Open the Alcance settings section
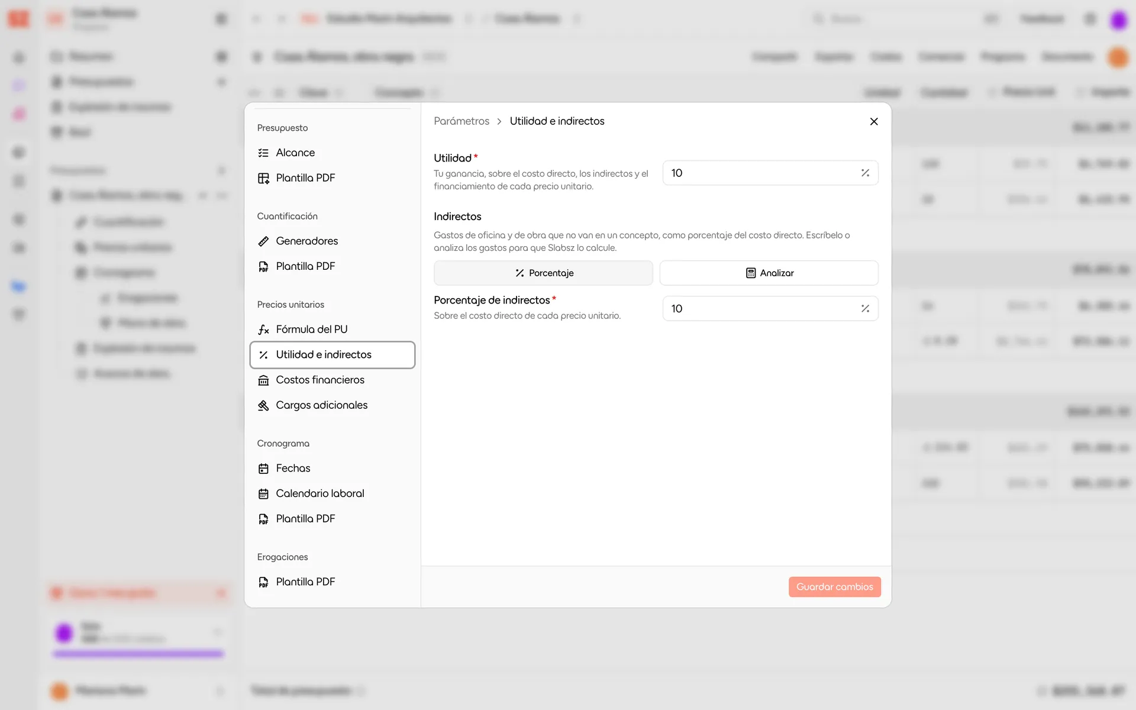This screenshot has height=710, width=1136. pos(332,153)
